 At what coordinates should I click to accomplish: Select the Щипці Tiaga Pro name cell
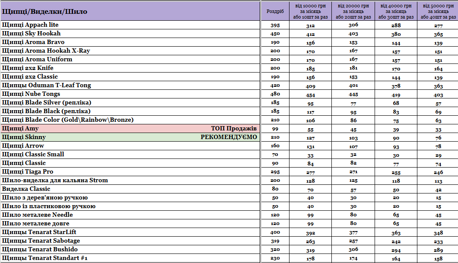pos(28,172)
